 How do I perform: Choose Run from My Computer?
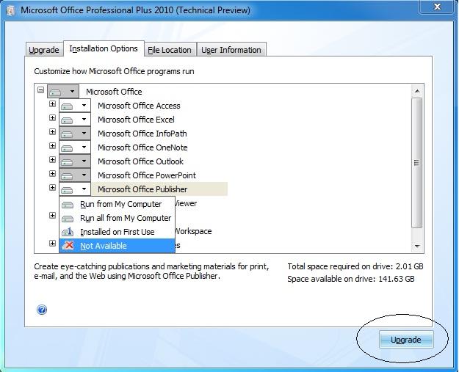[117, 204]
